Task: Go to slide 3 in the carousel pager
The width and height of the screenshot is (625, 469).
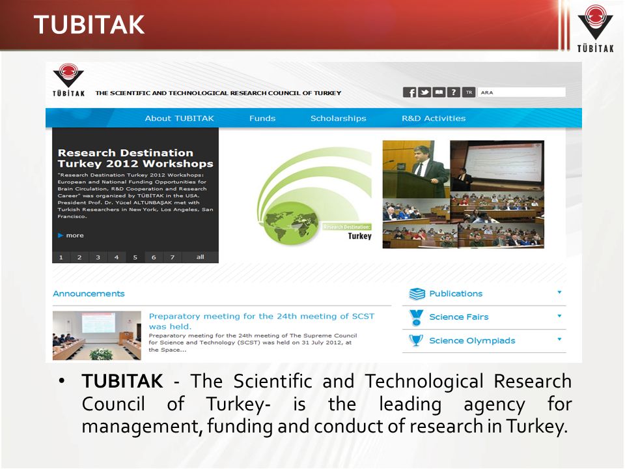Action: click(x=98, y=257)
